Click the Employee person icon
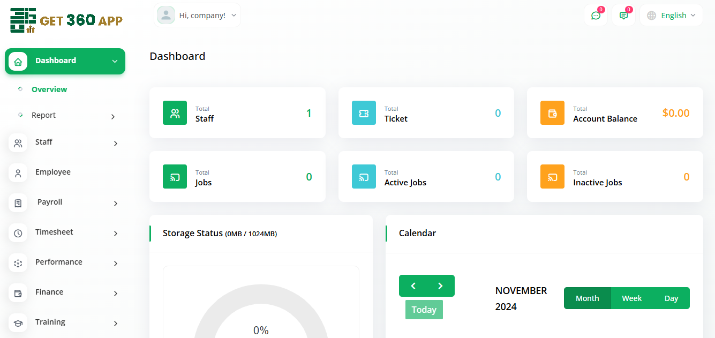 (18, 173)
